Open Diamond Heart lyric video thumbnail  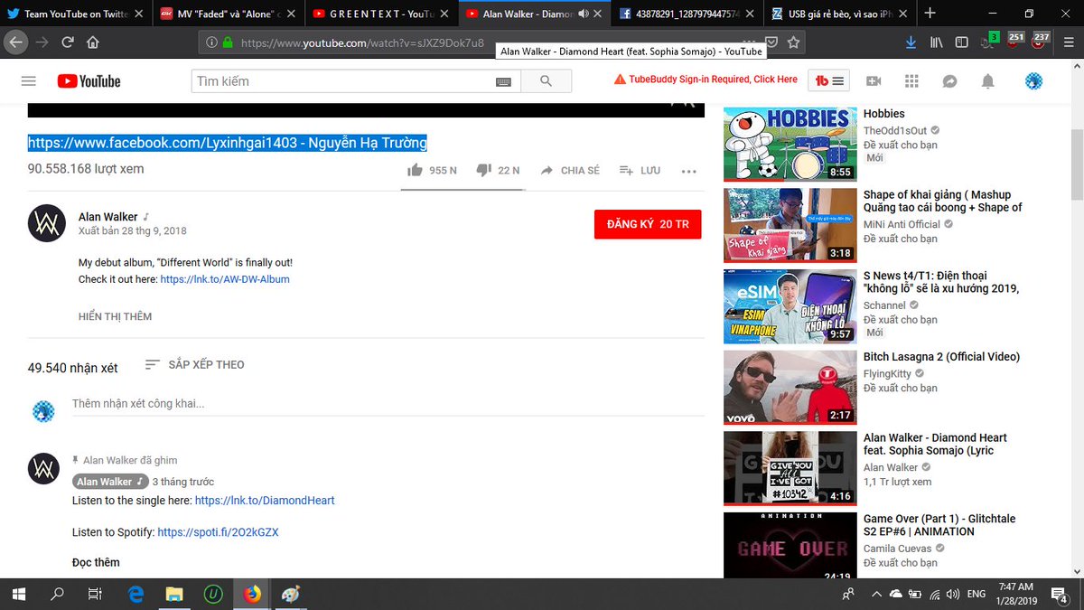pyautogui.click(x=790, y=467)
